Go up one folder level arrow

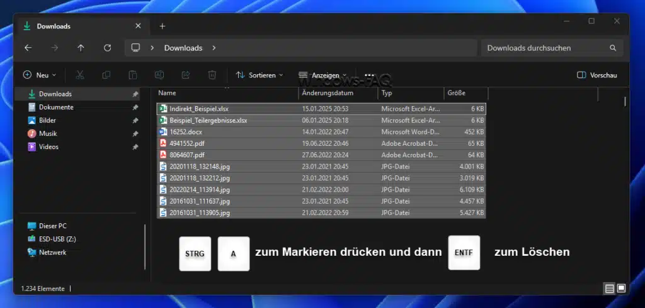(81, 48)
